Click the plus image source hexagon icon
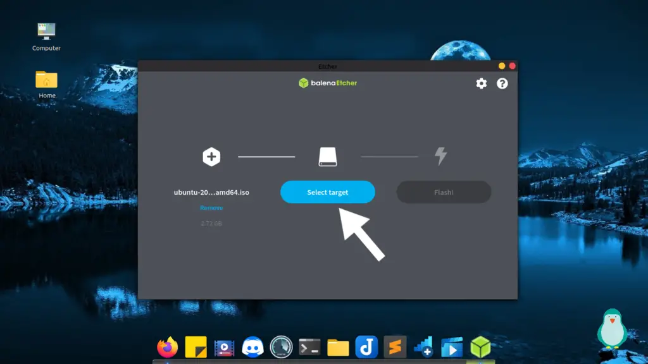The height and width of the screenshot is (364, 648). coord(211,157)
